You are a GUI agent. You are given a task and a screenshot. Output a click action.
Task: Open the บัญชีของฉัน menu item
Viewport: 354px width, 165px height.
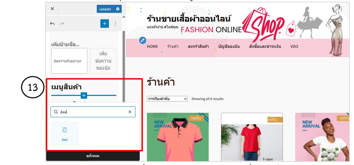pyautogui.click(x=229, y=46)
